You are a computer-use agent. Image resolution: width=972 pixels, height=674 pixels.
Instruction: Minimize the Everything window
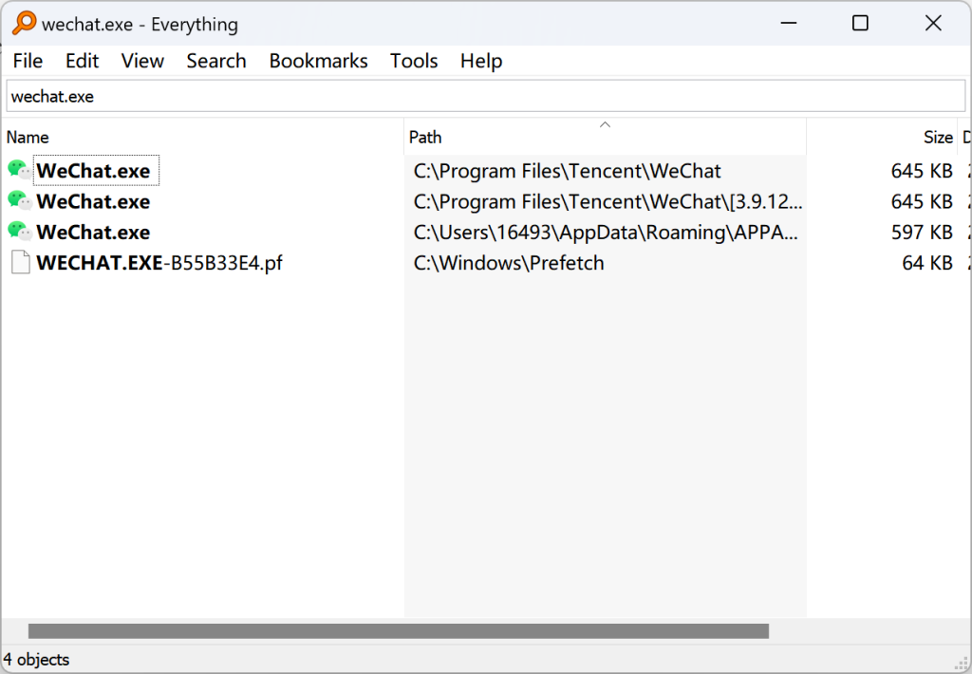[789, 24]
